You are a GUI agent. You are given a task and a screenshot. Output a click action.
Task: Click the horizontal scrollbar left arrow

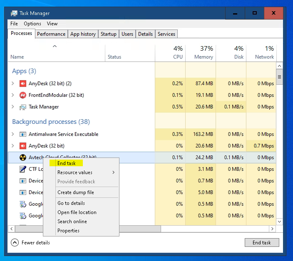pos(12,229)
